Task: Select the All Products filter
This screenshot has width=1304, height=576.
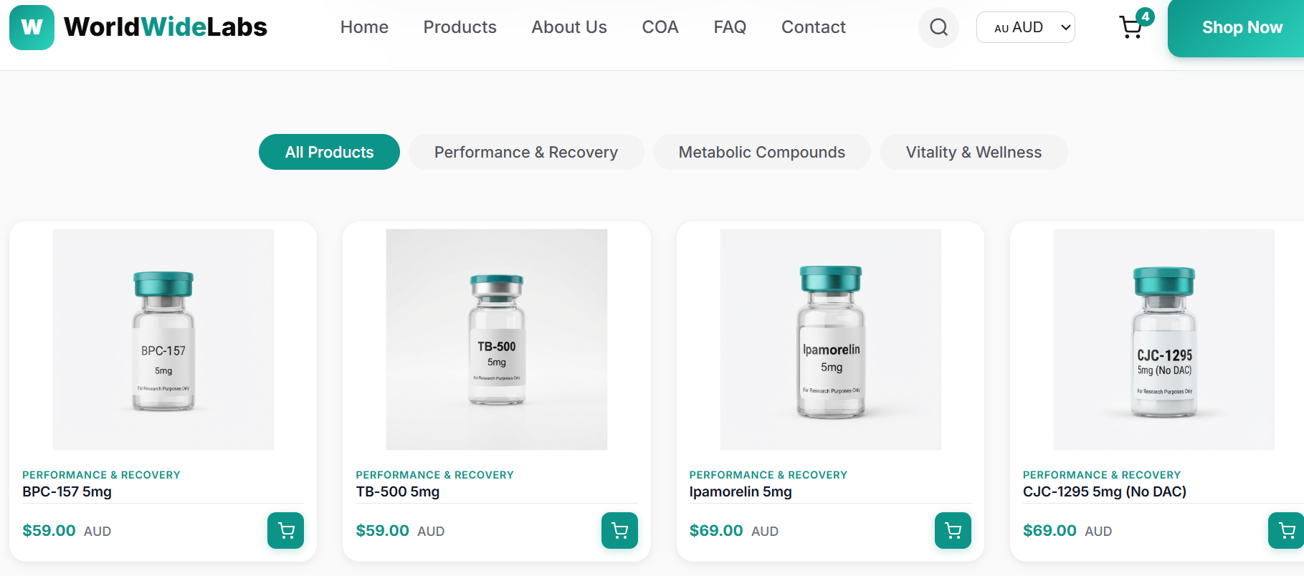Action: click(329, 152)
